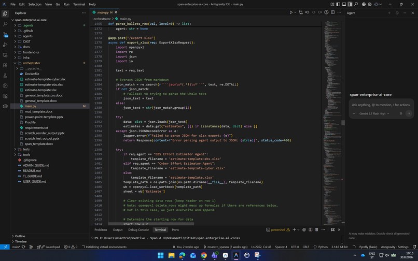This screenshot has width=418, height=261.
Task: Click Ln 2762, Col 48 cursor position
Action: coord(261,247)
